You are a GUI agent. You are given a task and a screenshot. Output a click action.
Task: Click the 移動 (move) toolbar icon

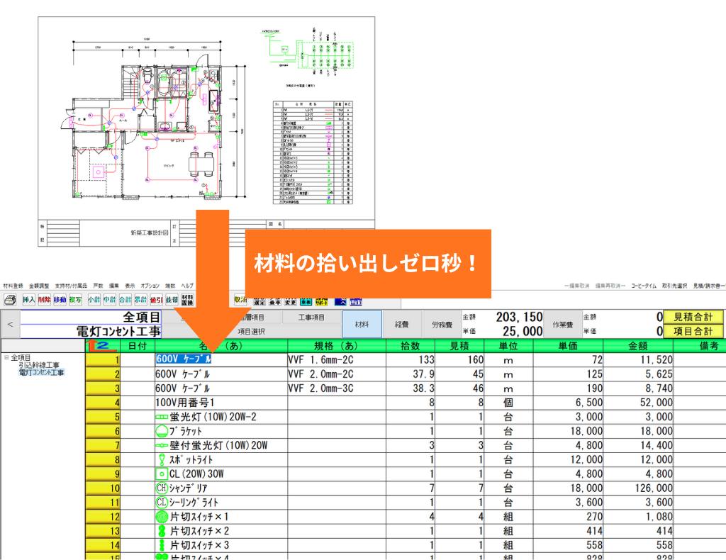(x=60, y=300)
